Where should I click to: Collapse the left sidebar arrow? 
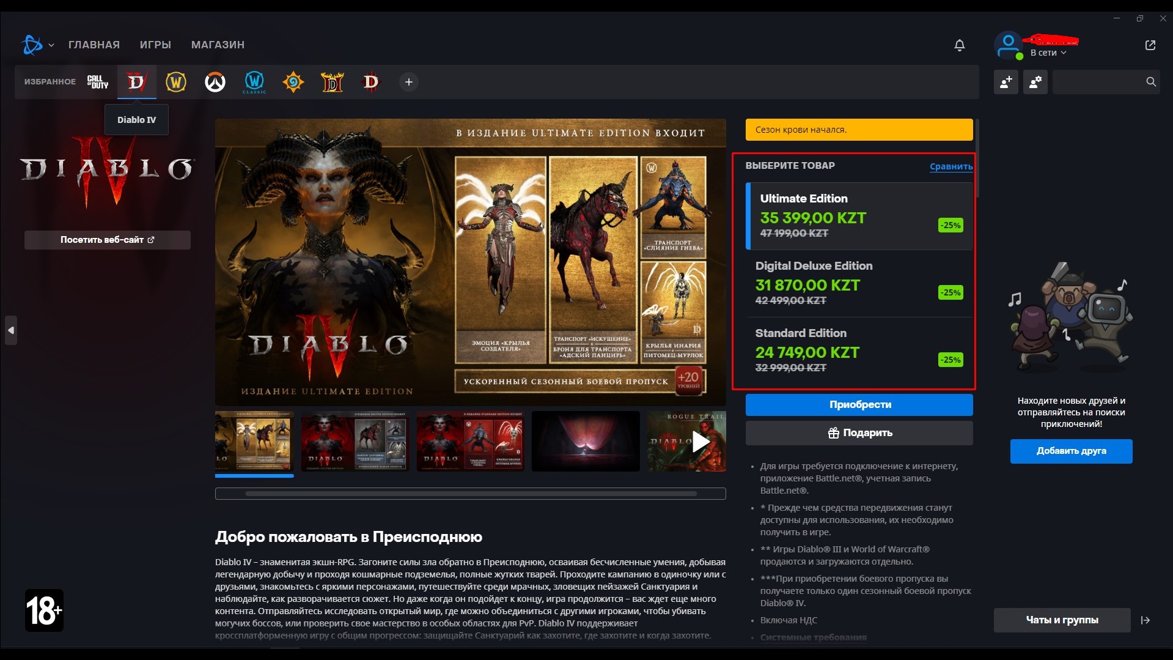point(11,330)
